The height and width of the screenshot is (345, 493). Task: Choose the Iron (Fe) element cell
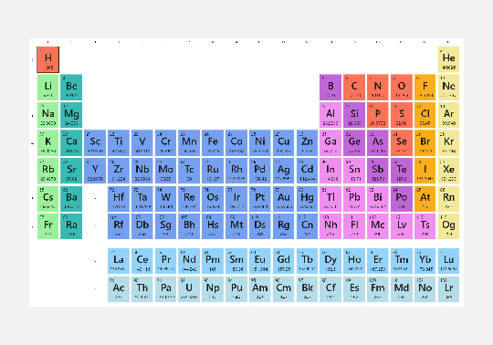coord(213,143)
